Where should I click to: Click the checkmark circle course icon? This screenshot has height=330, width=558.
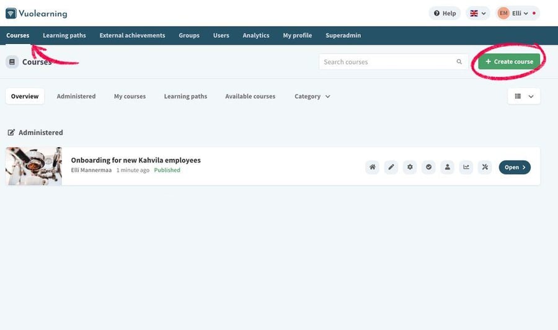tap(429, 167)
